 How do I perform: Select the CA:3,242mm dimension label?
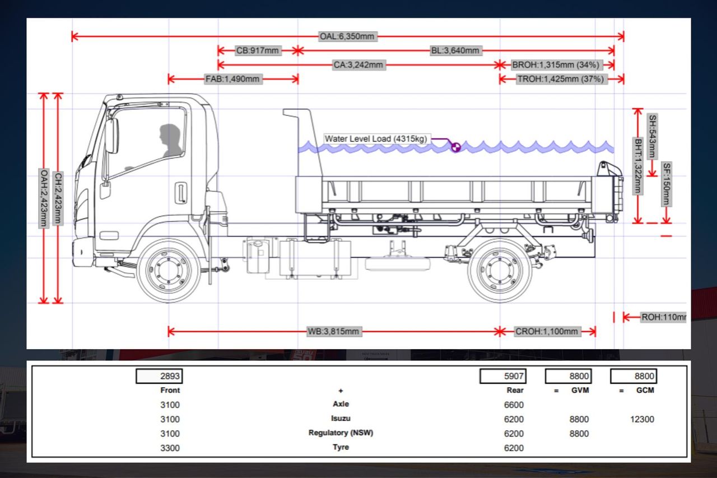(358, 65)
